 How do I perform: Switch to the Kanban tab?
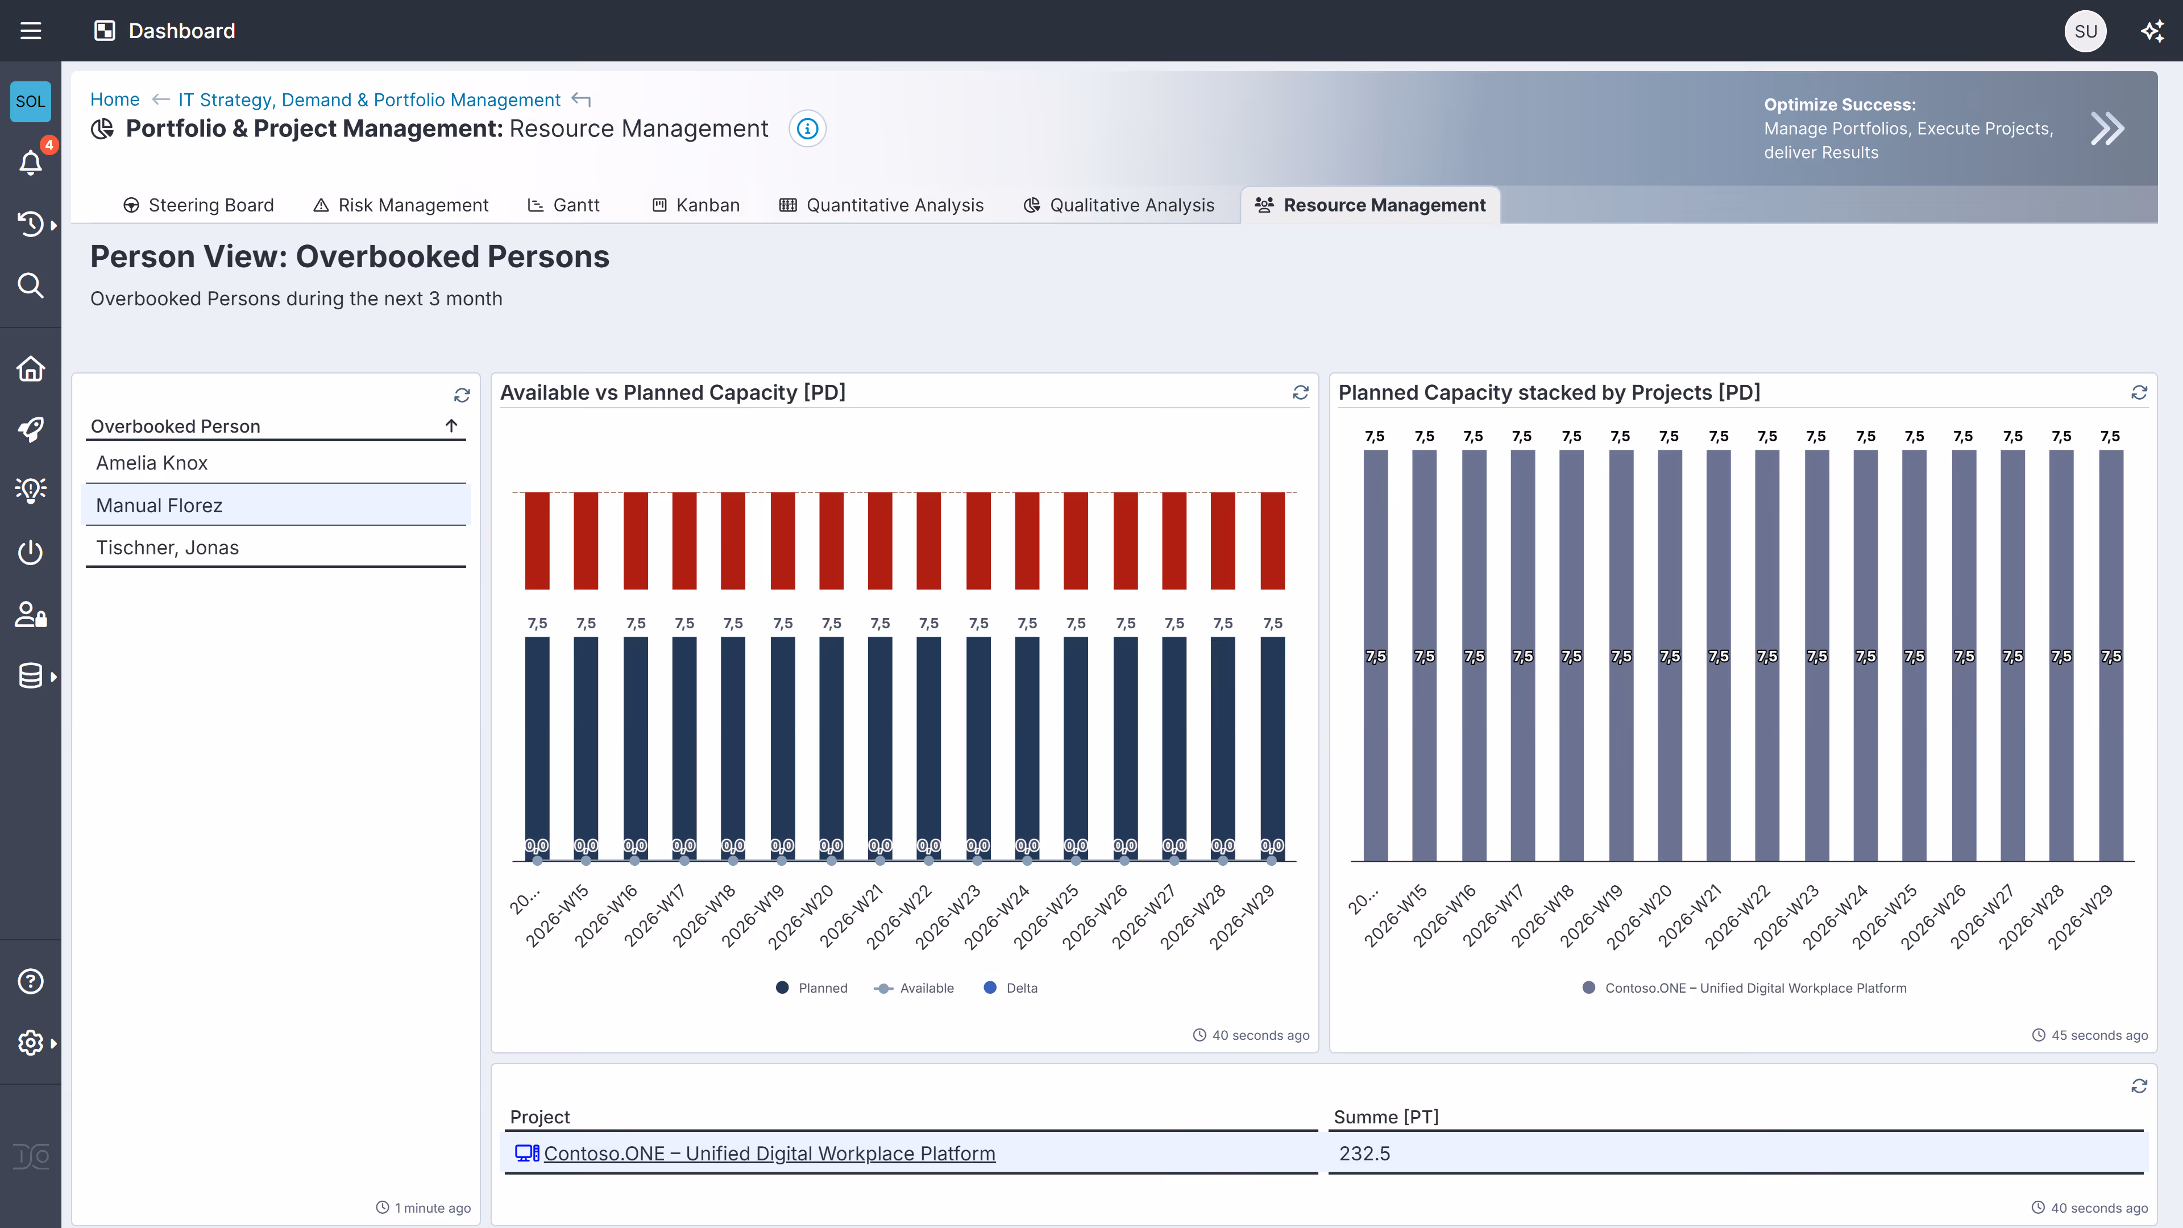[696, 205]
